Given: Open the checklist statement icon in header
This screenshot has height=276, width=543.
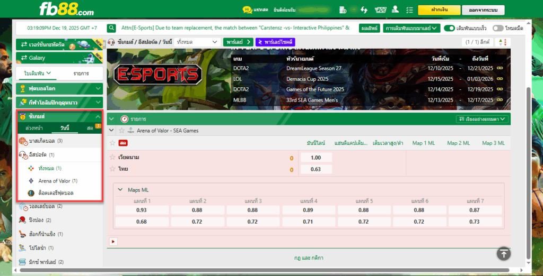Looking at the screenshot, I should [410, 10].
